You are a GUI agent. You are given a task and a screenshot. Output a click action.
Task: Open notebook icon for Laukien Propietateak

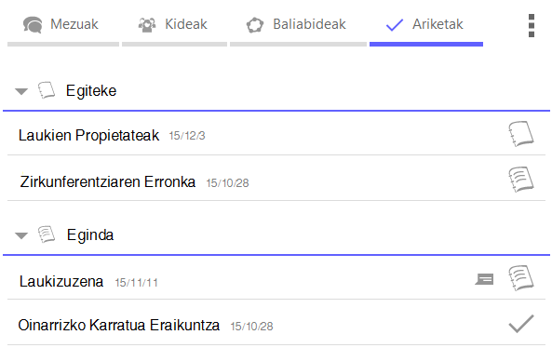click(x=521, y=134)
